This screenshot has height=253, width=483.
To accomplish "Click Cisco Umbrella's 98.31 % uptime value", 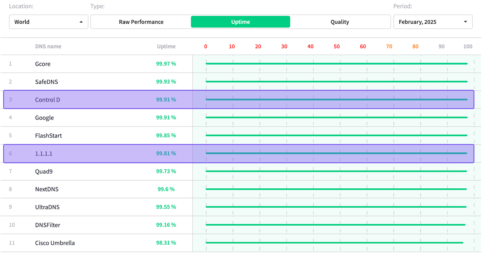I will 166,243.
